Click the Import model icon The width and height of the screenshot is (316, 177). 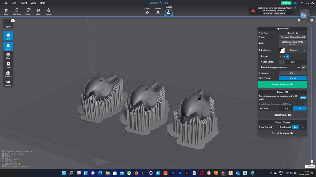point(49,11)
